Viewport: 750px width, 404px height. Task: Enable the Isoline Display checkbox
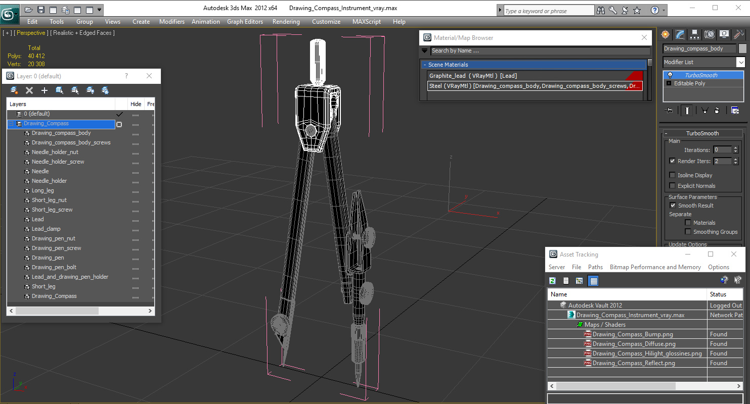click(672, 175)
